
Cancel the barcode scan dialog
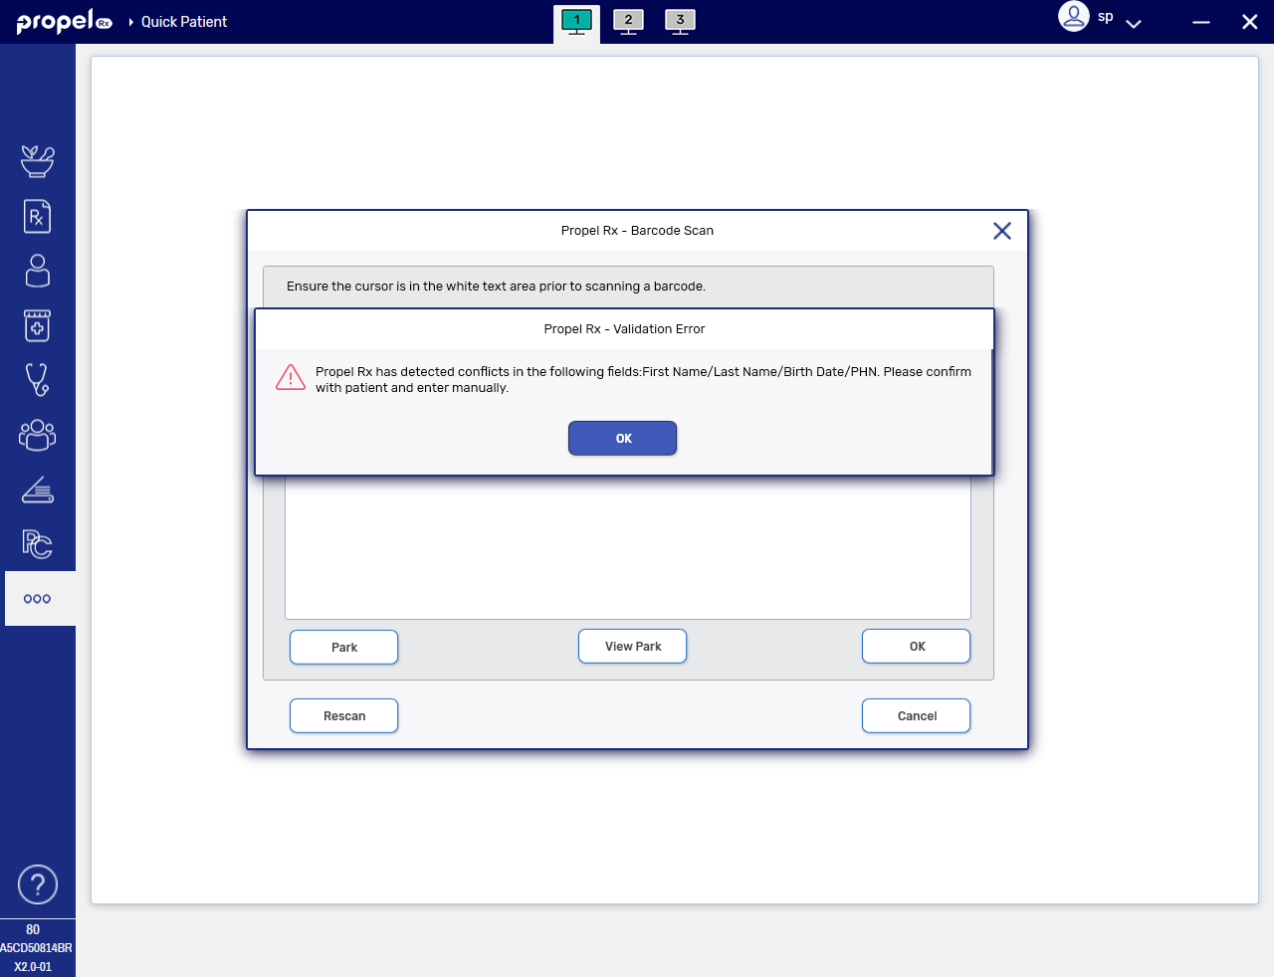pos(916,715)
